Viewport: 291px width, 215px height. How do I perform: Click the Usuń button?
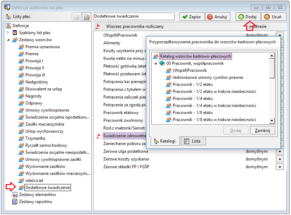[274, 17]
